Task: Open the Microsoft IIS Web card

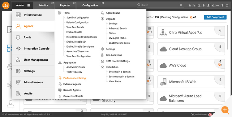Action: coord(191,82)
